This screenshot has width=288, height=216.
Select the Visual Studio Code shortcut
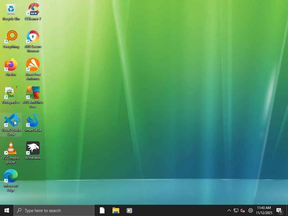pyautogui.click(x=11, y=125)
